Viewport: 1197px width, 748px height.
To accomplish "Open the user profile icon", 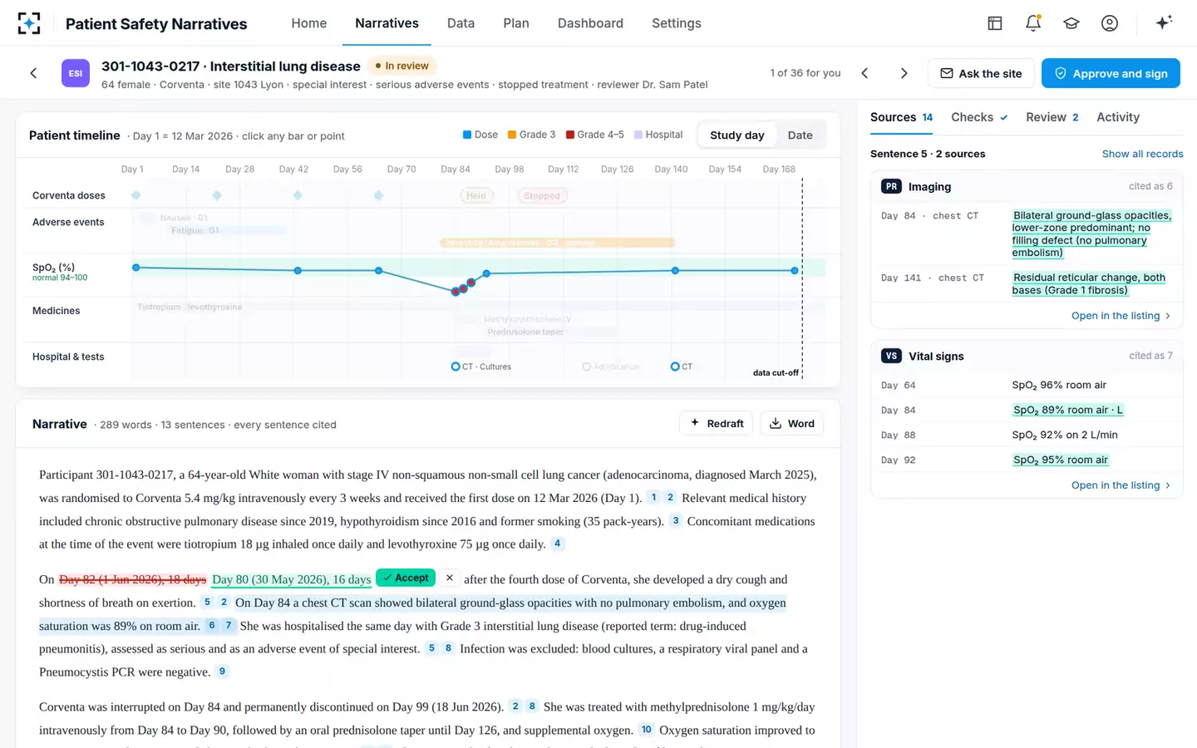I will coord(1110,23).
